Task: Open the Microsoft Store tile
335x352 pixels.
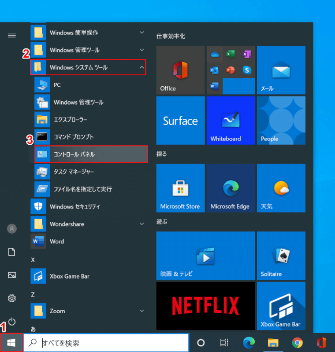Action: click(x=181, y=188)
